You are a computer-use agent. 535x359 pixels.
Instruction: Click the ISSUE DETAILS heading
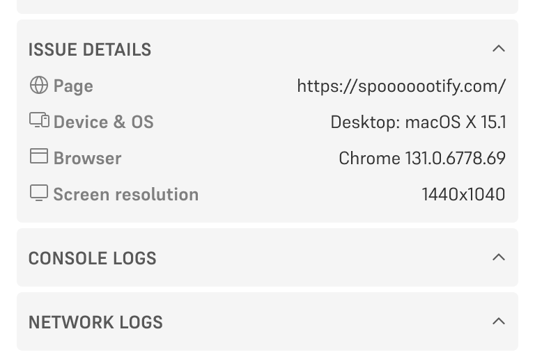tap(89, 50)
